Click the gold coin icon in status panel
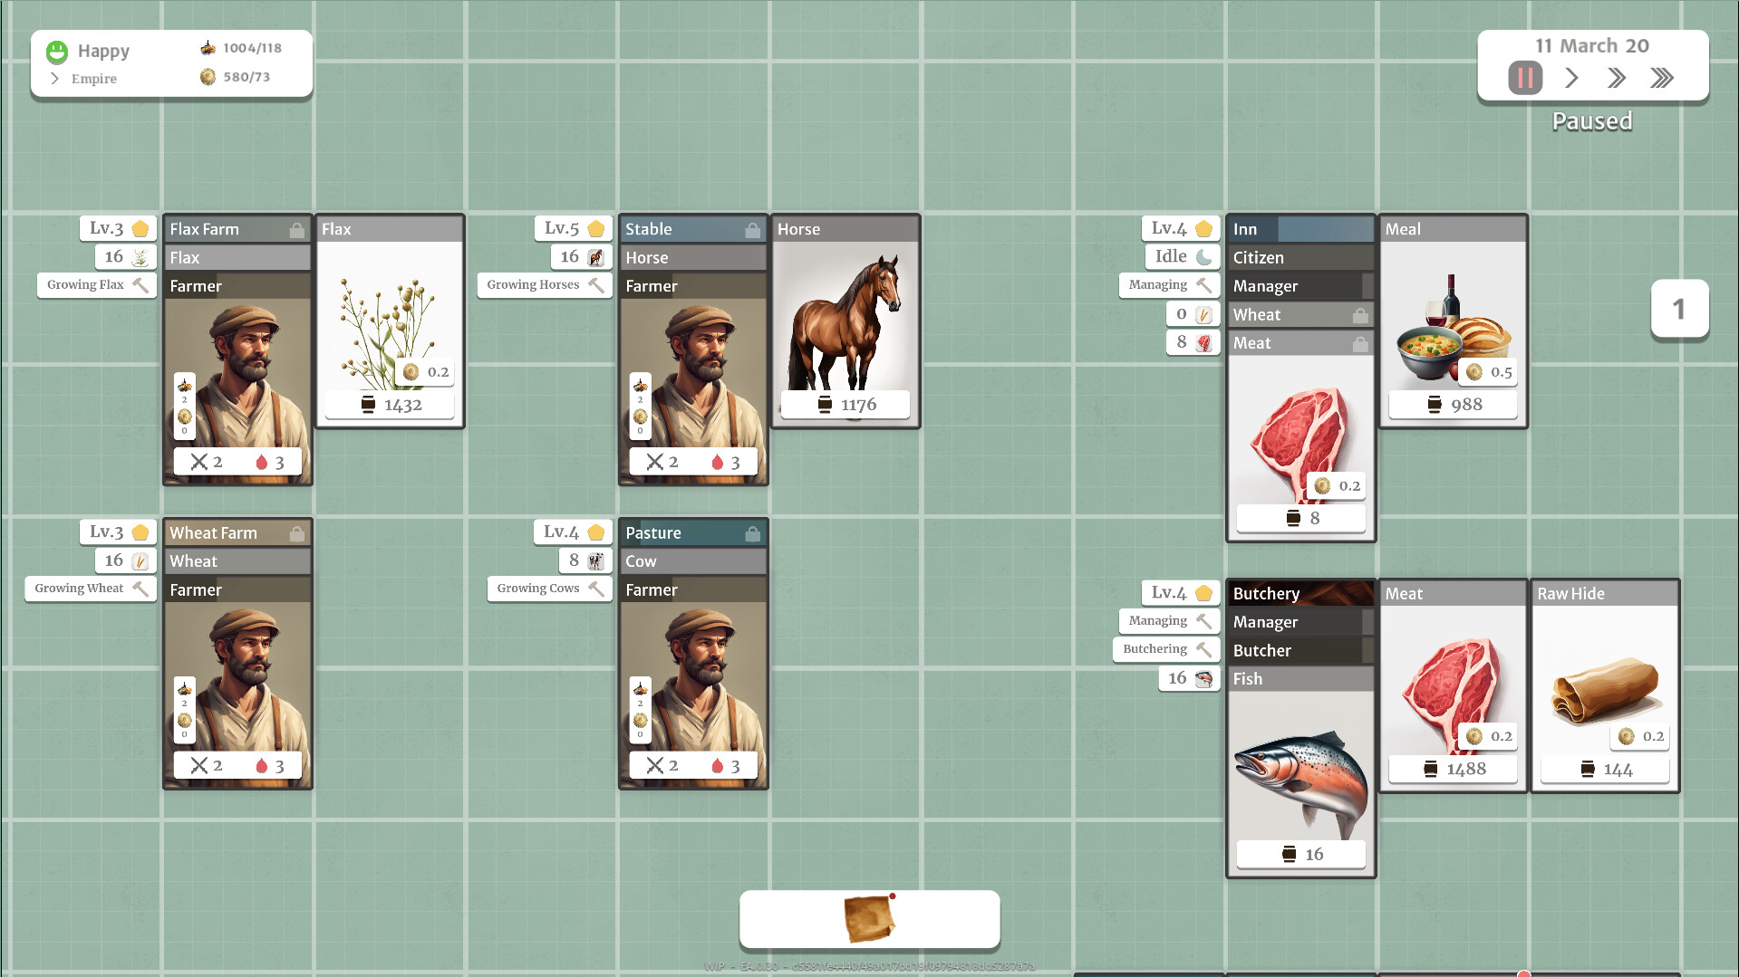The image size is (1739, 977). pos(208,77)
